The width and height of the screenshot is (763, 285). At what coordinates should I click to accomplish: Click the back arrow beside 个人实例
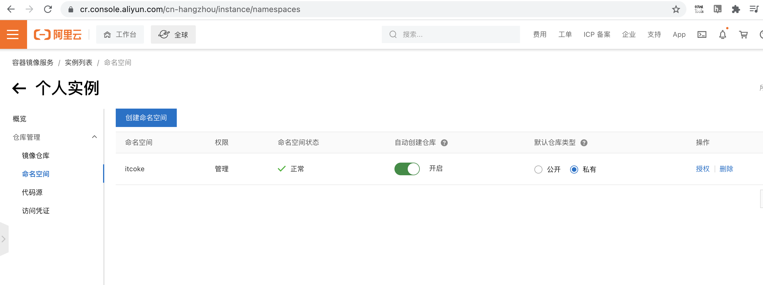pos(19,88)
